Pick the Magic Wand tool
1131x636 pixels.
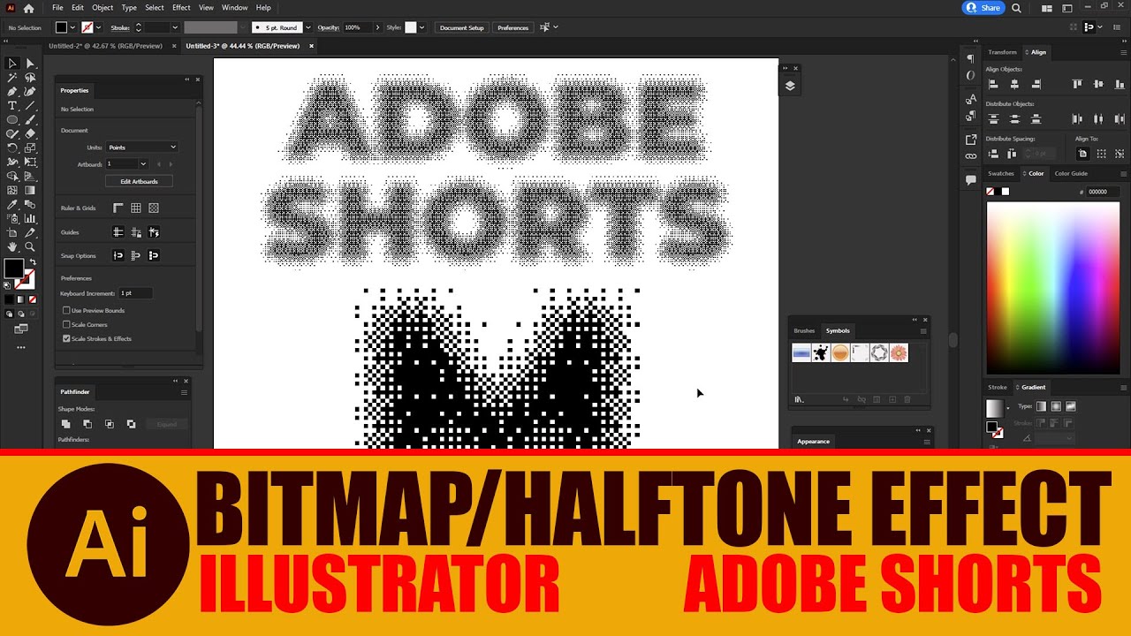(x=12, y=77)
